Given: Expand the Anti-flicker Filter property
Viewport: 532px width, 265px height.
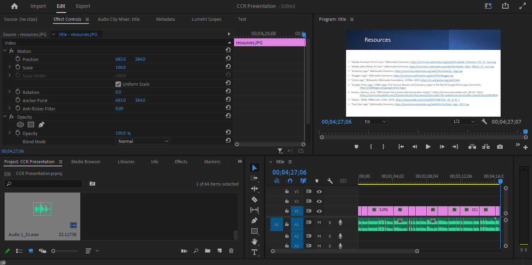Looking at the screenshot, I should pyautogui.click(x=10, y=108).
